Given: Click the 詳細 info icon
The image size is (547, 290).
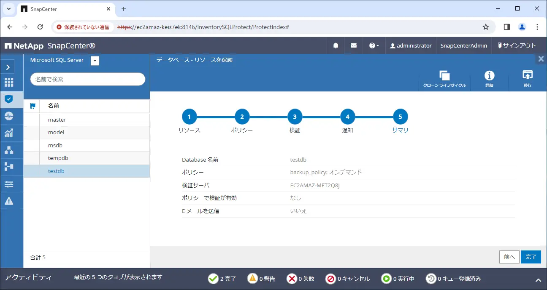Looking at the screenshot, I should click(x=489, y=79).
